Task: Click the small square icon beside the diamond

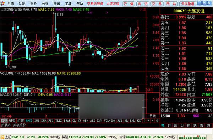Action: coord(144,10)
